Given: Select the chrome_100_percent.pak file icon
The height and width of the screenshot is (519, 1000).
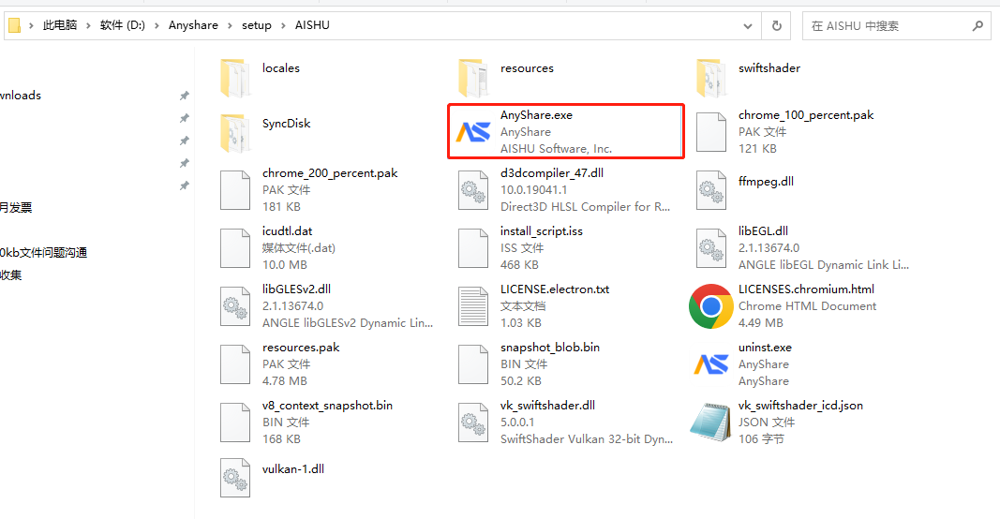Looking at the screenshot, I should (711, 132).
